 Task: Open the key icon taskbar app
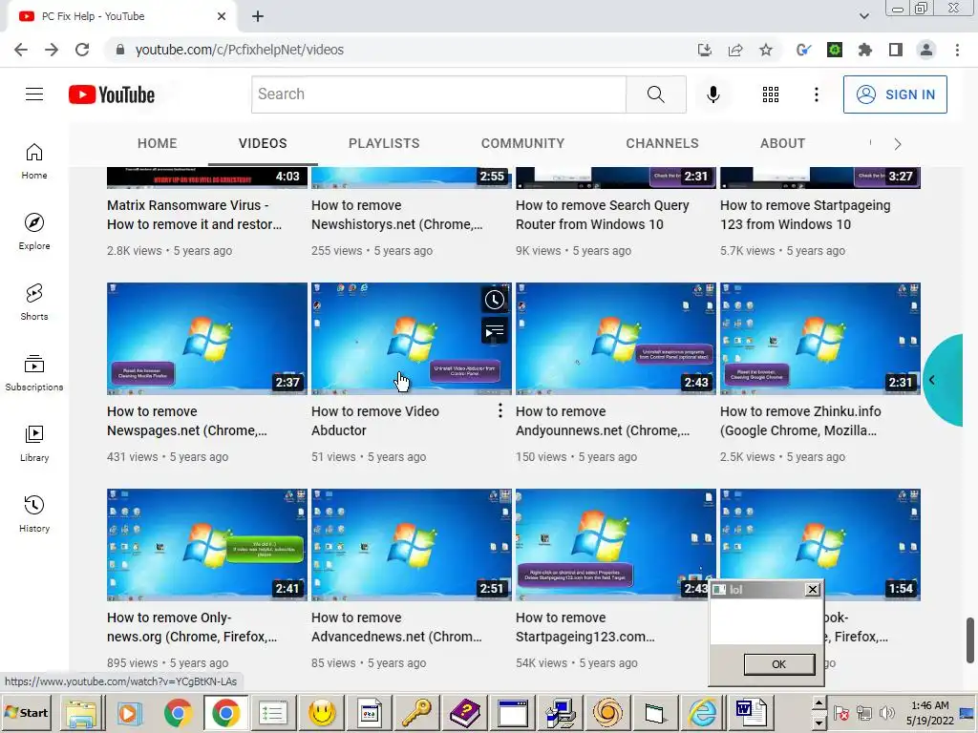(x=416, y=712)
